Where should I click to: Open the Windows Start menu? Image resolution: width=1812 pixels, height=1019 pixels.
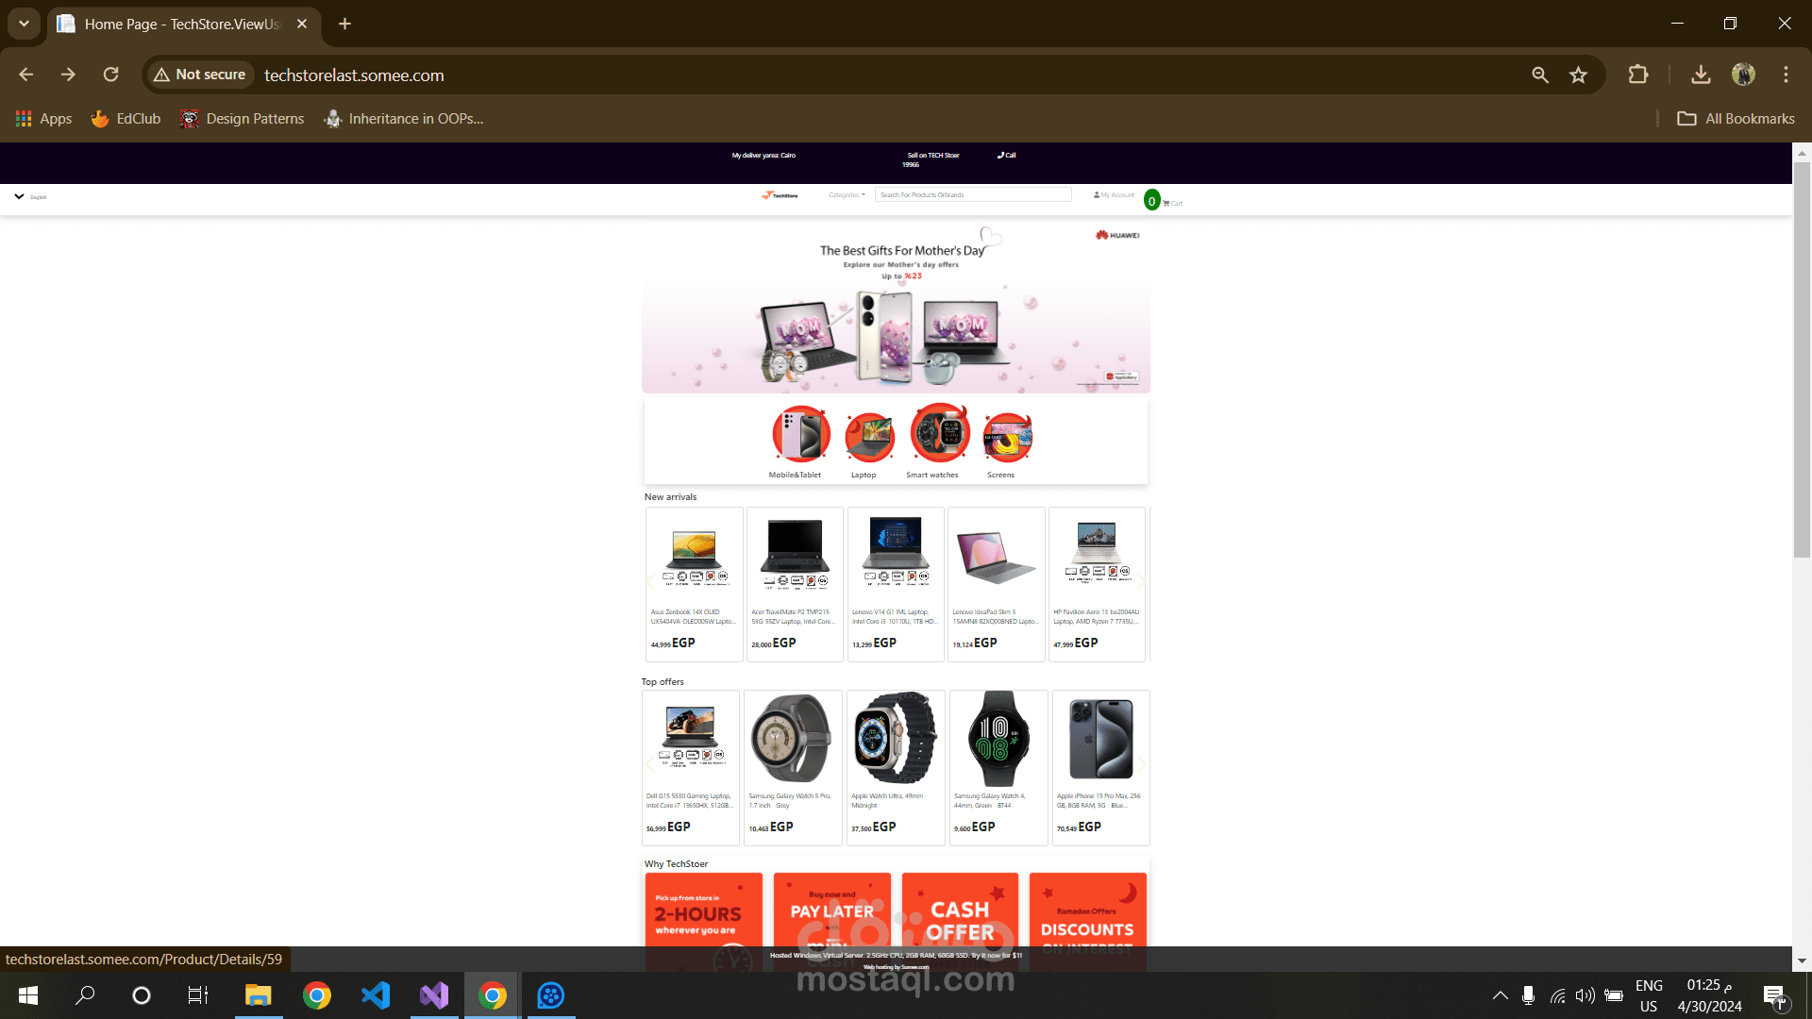coord(28,995)
